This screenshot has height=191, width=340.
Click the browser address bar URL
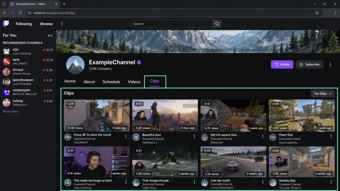click(54, 13)
